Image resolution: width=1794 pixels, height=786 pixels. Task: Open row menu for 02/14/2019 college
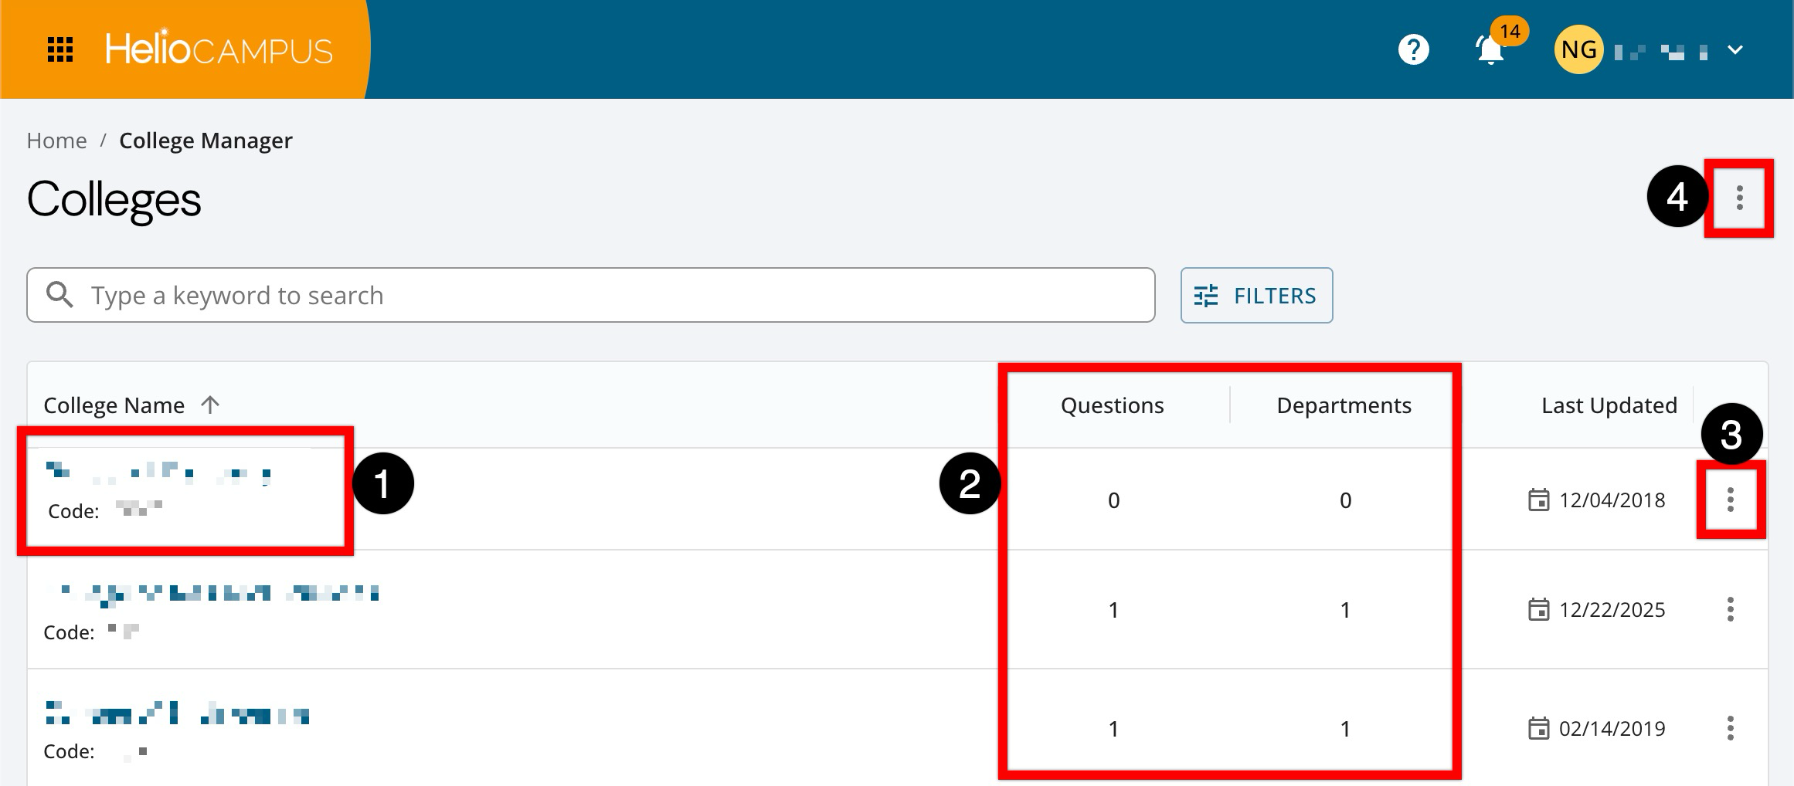(1730, 728)
